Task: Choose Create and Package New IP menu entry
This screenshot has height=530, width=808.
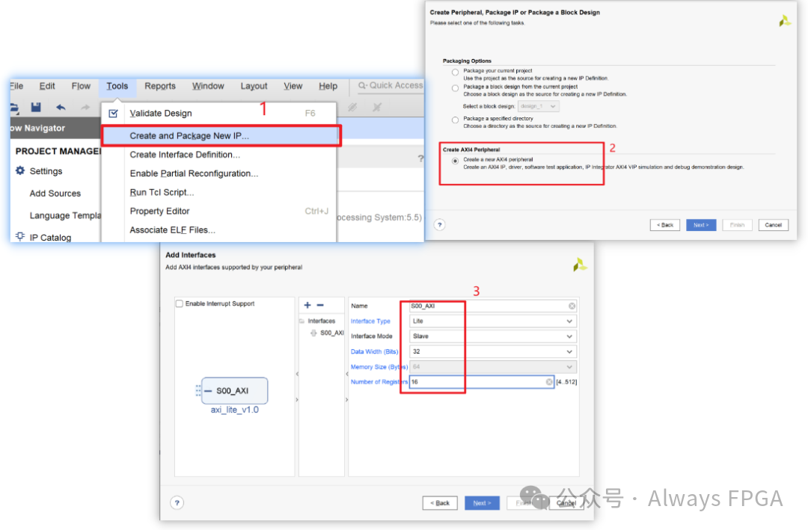Action: coord(220,136)
